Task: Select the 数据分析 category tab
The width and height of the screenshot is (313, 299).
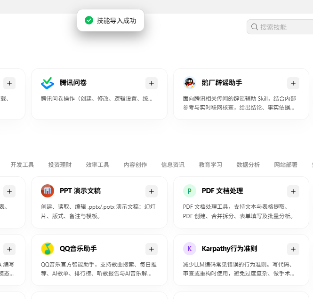Action: pyautogui.click(x=248, y=165)
